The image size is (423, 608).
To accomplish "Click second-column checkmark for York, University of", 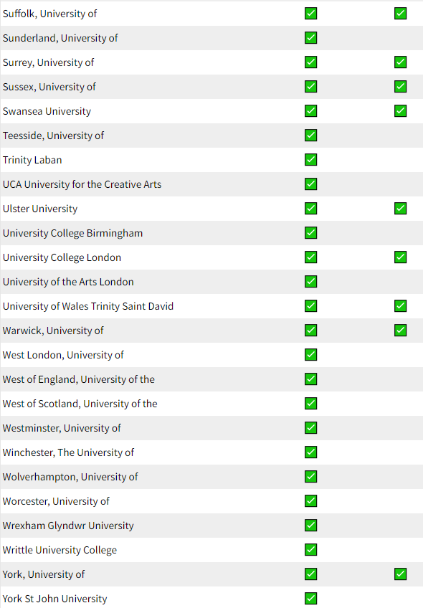I will point(400,574).
